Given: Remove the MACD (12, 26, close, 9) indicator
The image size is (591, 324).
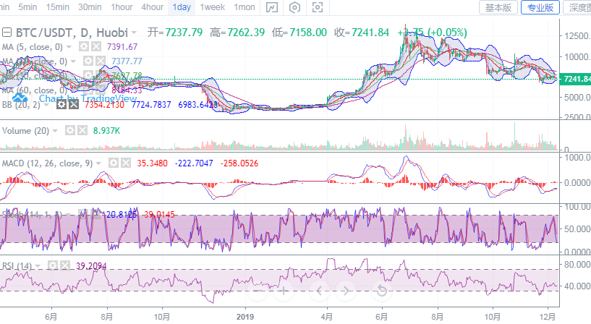Looking at the screenshot, I should click(x=126, y=163).
